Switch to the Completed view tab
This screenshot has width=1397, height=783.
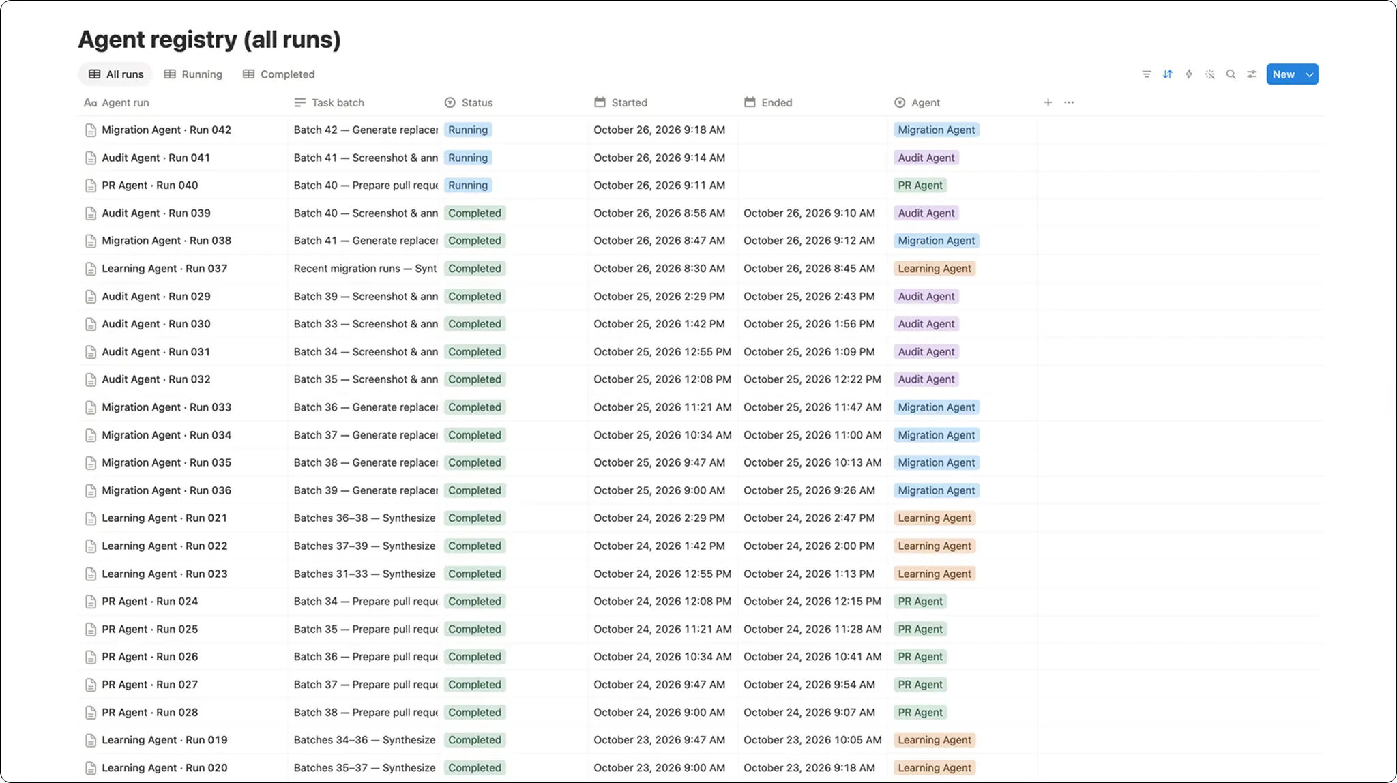(x=279, y=74)
